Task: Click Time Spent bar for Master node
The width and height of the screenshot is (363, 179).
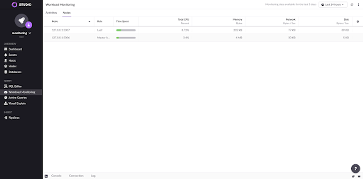Action: coord(126,37)
